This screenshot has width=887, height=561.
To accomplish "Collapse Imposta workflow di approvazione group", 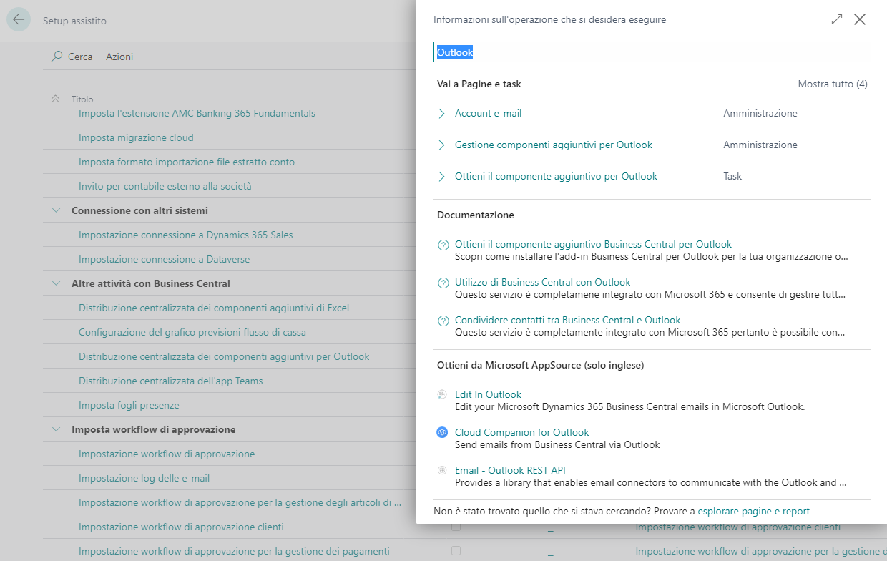I will point(56,429).
